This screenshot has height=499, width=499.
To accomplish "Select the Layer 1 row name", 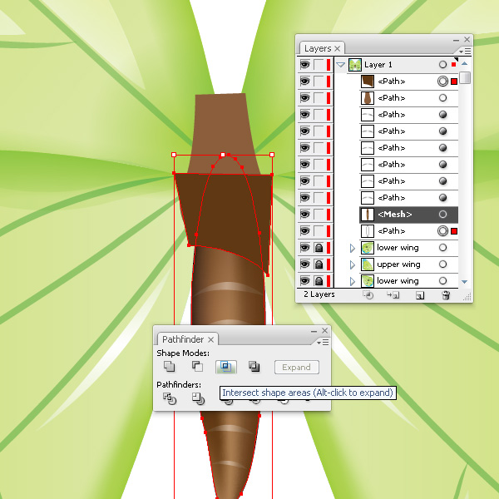I will (x=378, y=65).
